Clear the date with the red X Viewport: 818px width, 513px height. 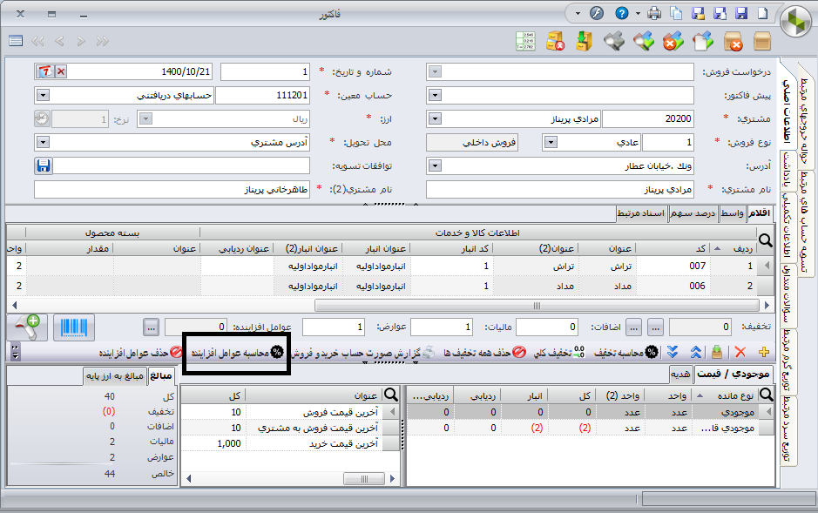61,71
